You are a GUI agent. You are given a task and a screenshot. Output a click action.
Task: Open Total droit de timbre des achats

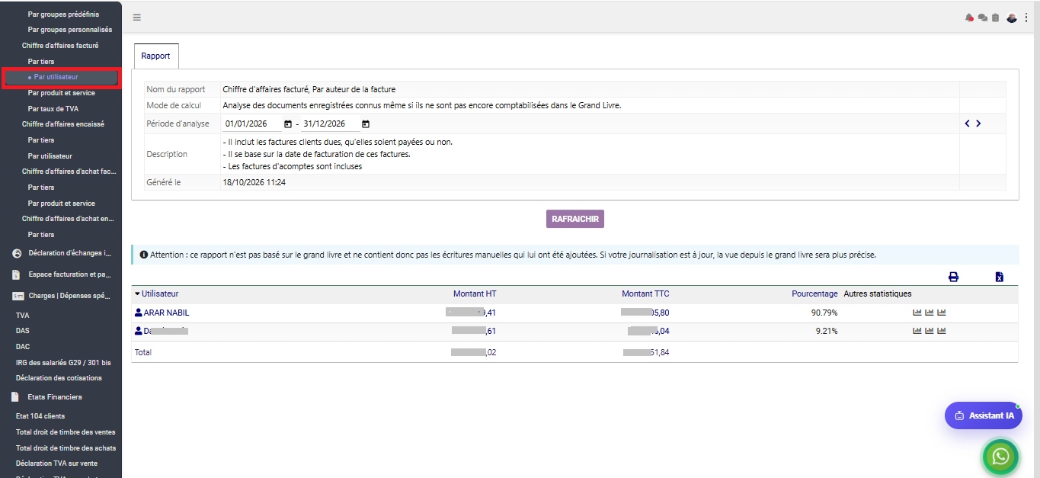(66, 448)
